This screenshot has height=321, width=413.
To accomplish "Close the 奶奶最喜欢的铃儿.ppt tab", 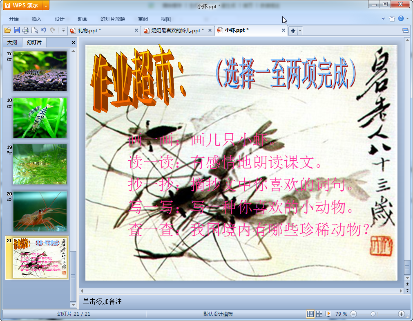I will [x=210, y=30].
